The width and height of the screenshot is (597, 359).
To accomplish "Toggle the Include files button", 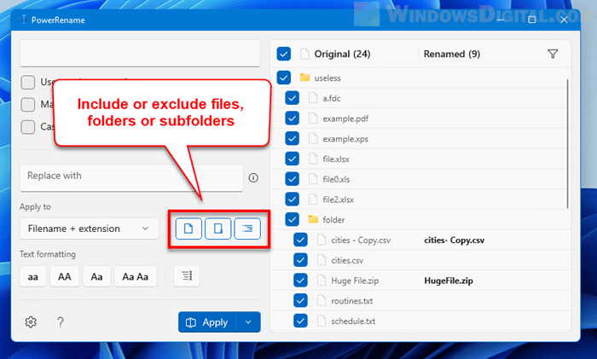I will 188,229.
